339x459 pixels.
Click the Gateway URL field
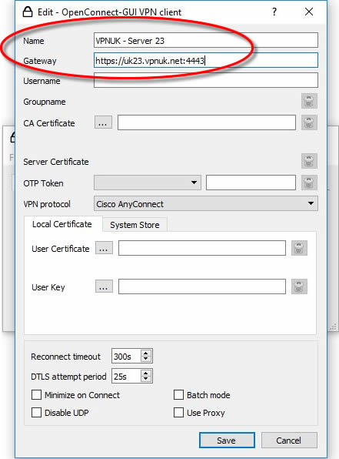click(206, 60)
